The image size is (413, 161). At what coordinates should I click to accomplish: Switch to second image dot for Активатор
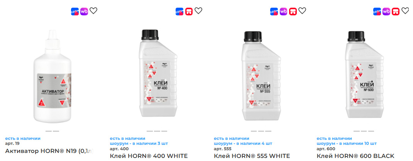click(56, 131)
